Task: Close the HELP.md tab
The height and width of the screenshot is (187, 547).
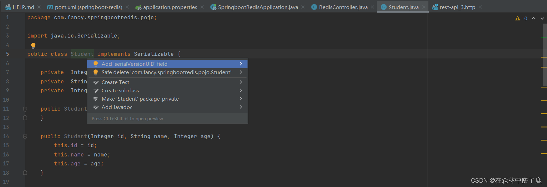Action: [x=39, y=7]
